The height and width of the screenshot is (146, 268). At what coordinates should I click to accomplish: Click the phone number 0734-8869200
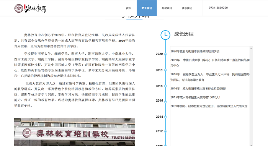coord(218,8)
